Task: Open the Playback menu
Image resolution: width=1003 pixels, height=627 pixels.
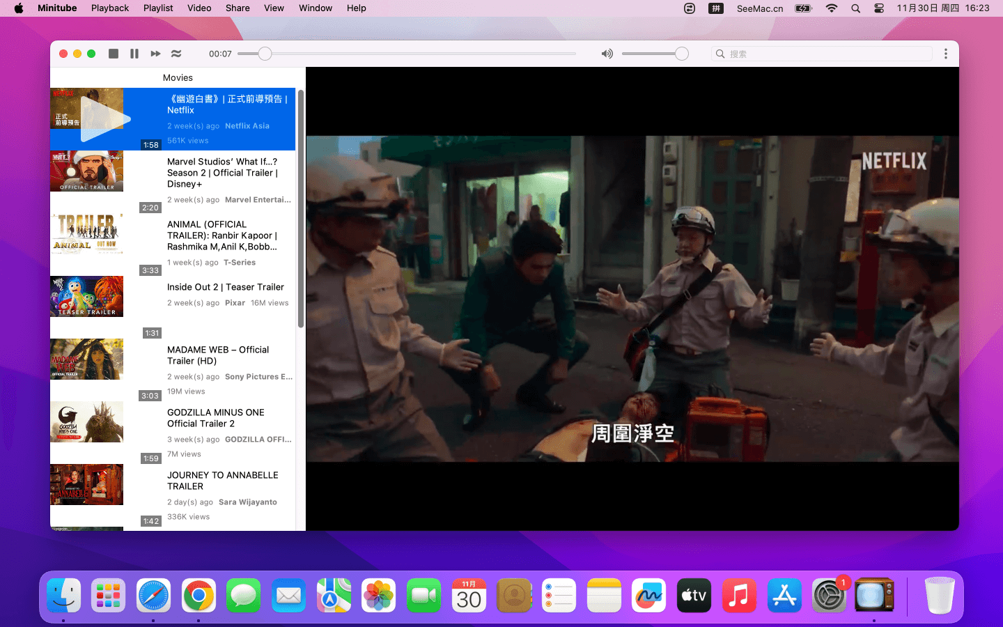Action: [x=110, y=8]
